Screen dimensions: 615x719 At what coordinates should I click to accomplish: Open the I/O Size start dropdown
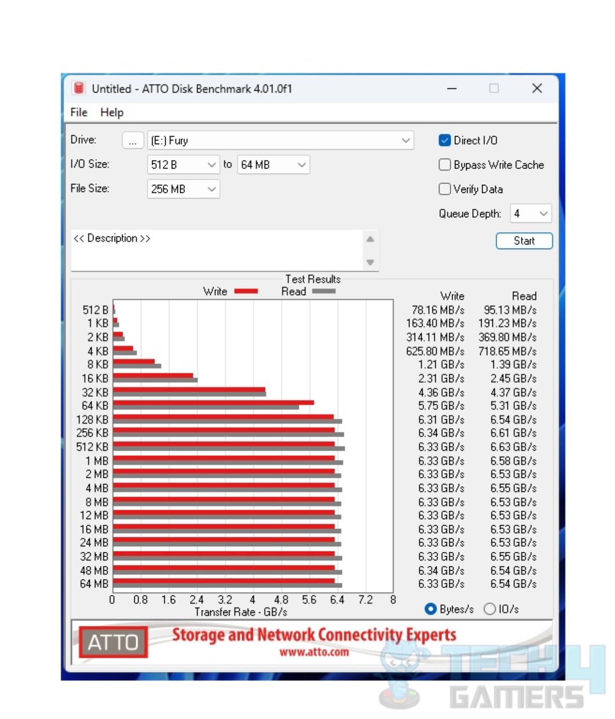183,165
